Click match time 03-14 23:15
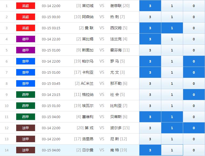This screenshot has height=156, width=205. pyautogui.click(x=51, y=95)
